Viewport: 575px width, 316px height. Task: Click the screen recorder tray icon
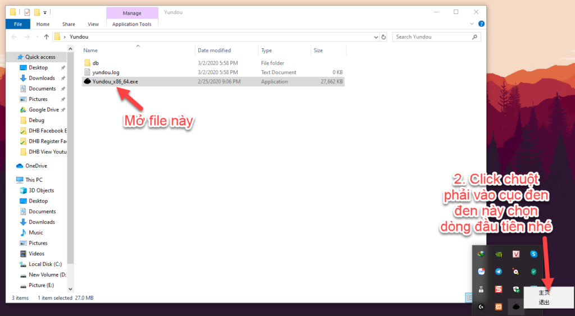pos(516,272)
